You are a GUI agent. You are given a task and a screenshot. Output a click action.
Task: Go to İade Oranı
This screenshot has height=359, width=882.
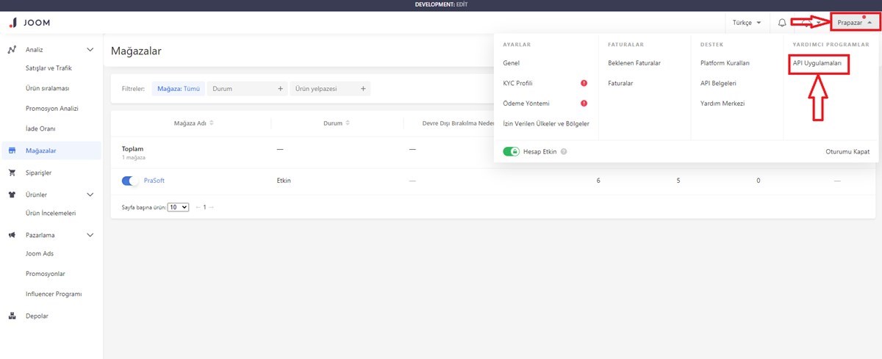pyautogui.click(x=40, y=129)
